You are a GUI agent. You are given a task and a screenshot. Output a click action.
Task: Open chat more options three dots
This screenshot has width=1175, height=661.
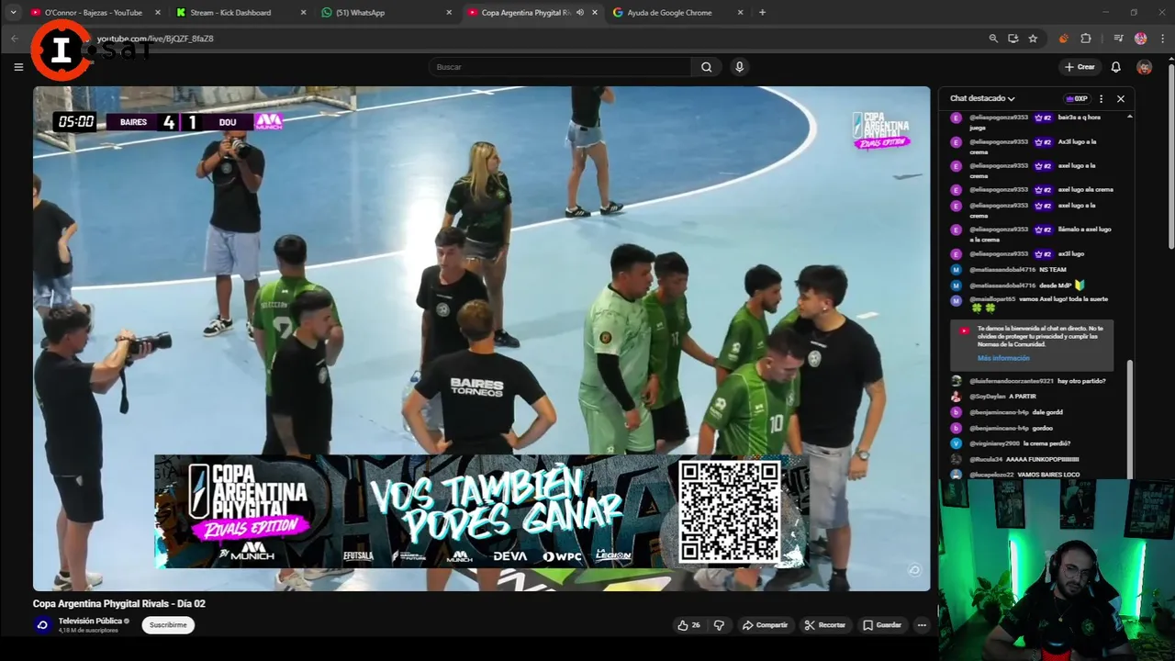(1102, 98)
